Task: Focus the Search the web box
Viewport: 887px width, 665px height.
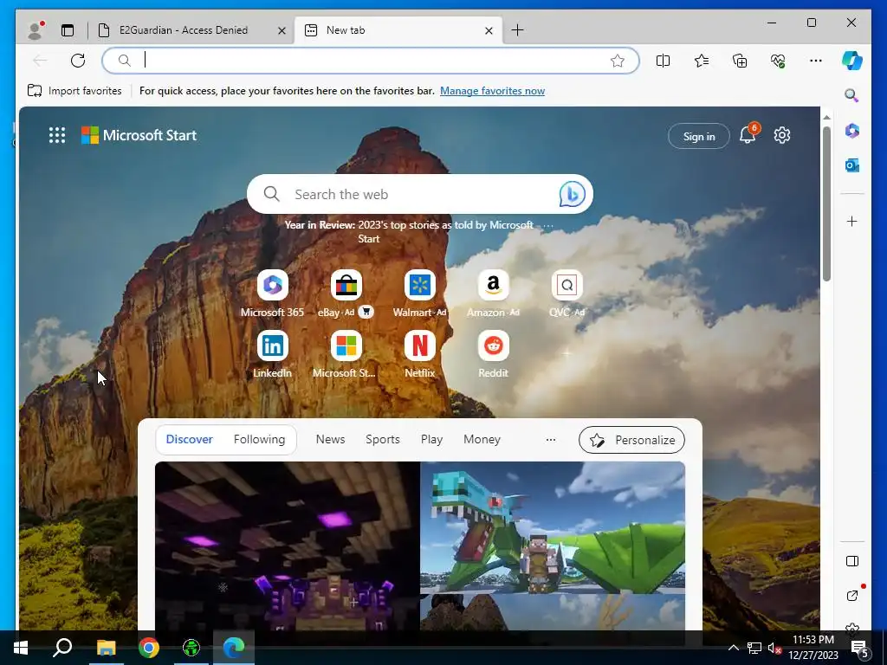Action: (420, 194)
